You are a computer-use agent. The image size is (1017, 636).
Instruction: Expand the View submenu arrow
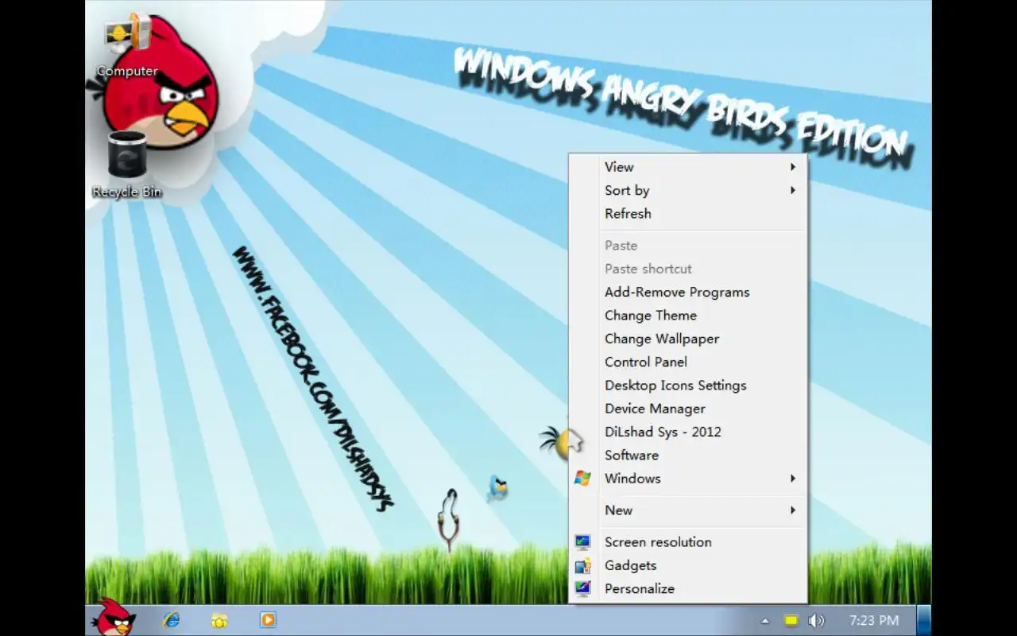coord(792,167)
